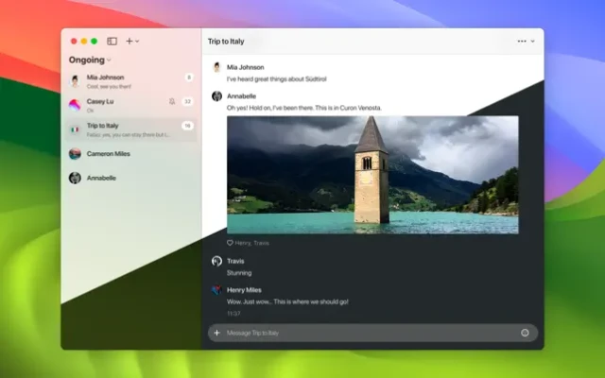Click Mia Johnson's unread count badge
Image resolution: width=605 pixels, height=378 pixels.
189,77
